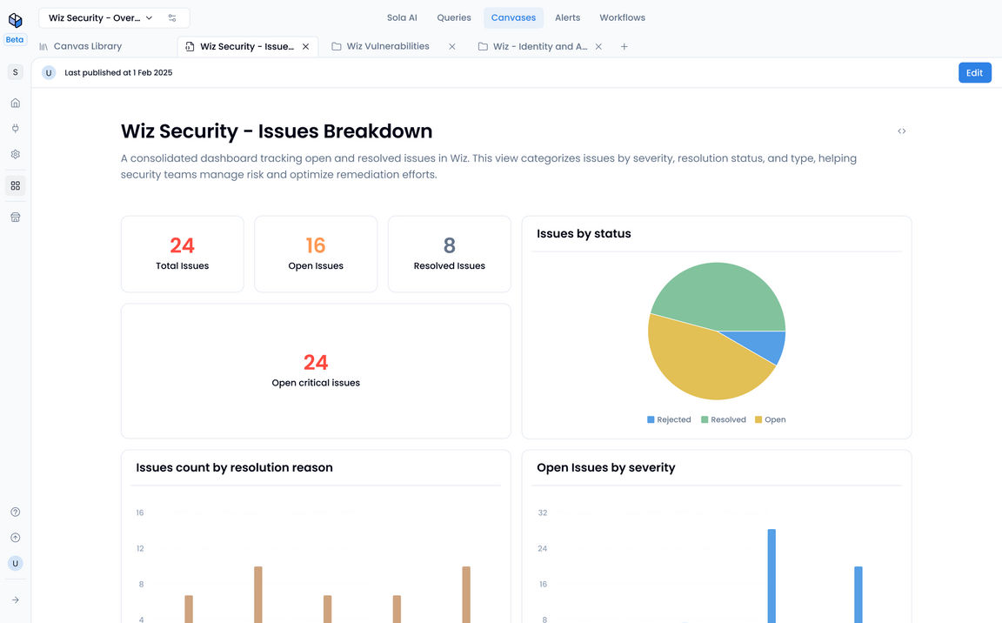Open the user avatar U in sidebar
The image size is (1002, 623).
[16, 564]
